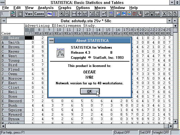The width and height of the screenshot is (180, 135).
Task: Click the horizontal scrollbar left arrow
Action: 3,126
